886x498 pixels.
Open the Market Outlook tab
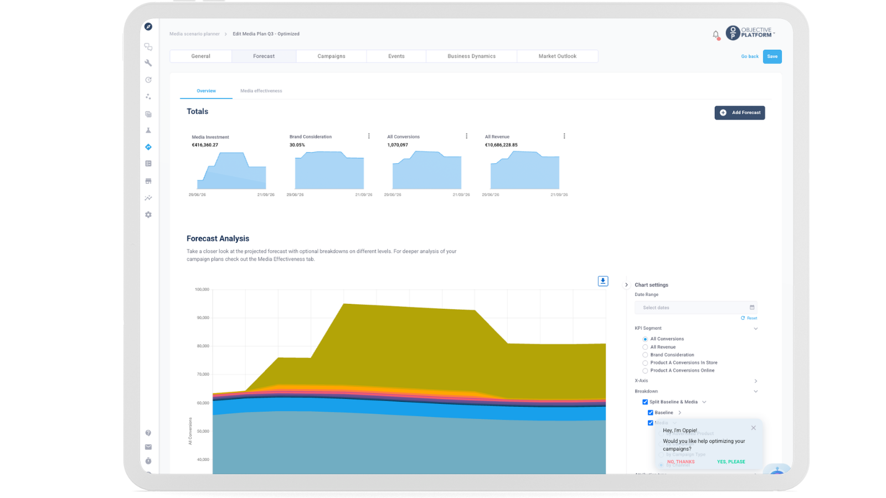coord(558,56)
